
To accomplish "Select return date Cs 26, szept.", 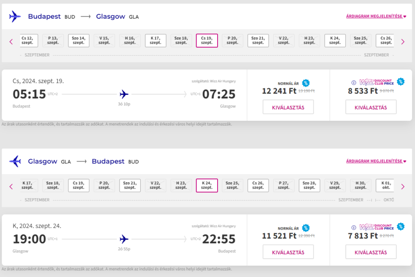I will (x=258, y=185).
